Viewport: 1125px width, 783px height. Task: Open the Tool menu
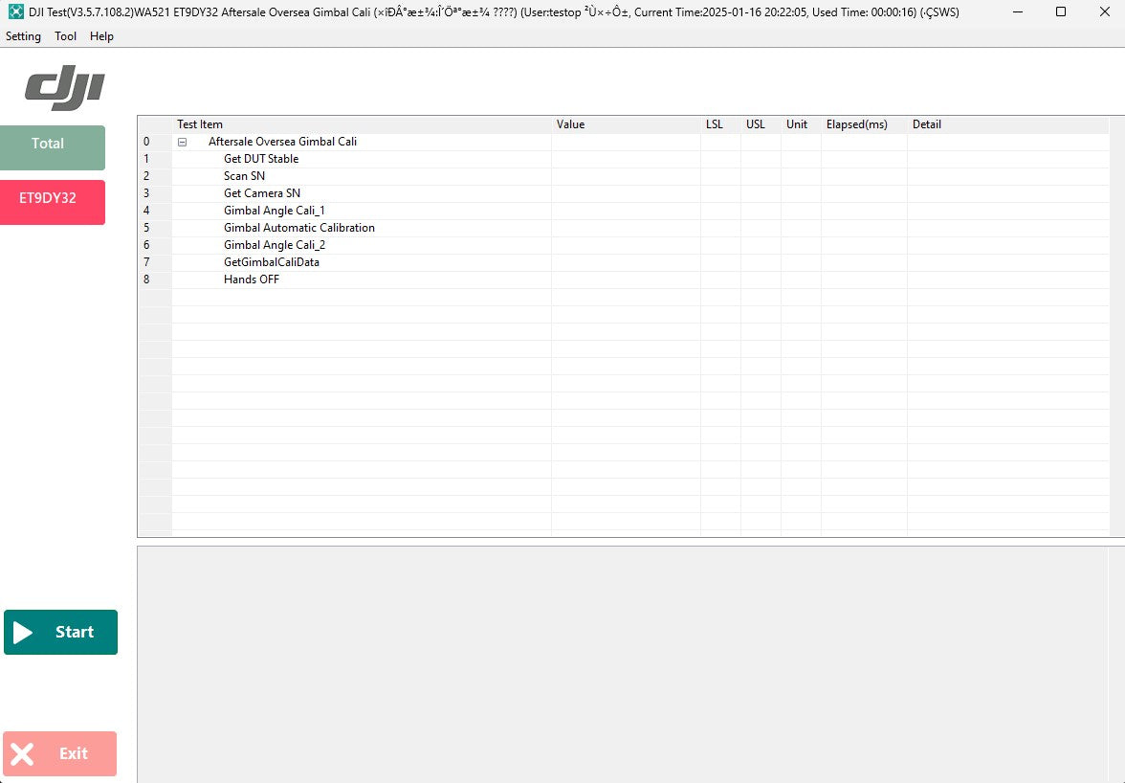(x=65, y=36)
